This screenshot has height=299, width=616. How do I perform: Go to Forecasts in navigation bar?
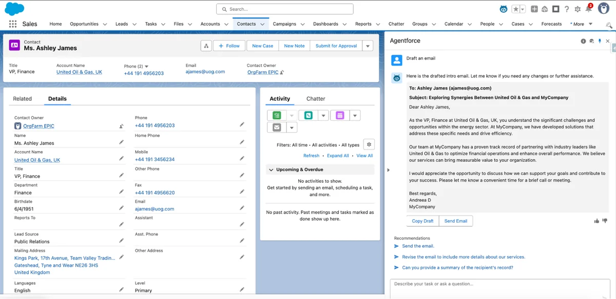(551, 24)
